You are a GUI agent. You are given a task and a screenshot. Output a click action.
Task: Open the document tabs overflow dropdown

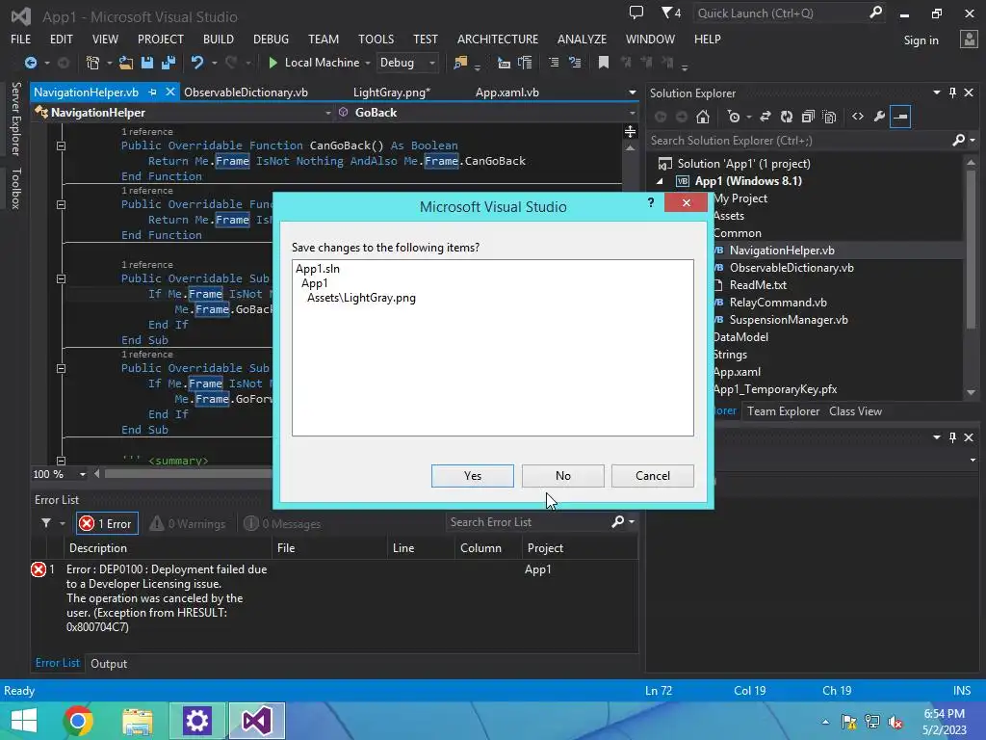632,92
